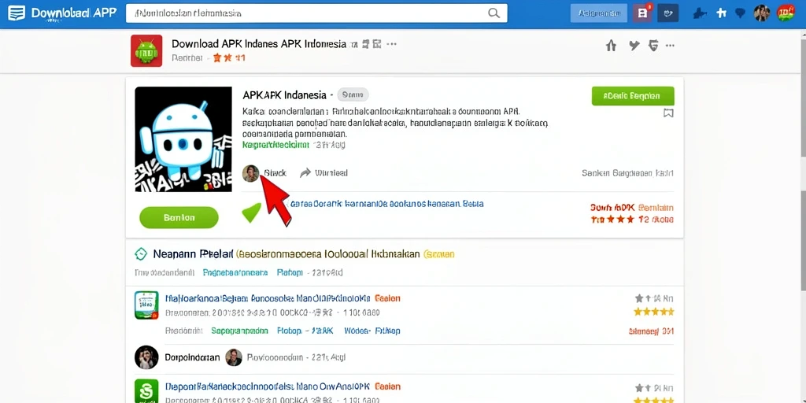Viewport: 806px width, 403px height.
Task: Click the green checkmark icon
Action: point(251,213)
